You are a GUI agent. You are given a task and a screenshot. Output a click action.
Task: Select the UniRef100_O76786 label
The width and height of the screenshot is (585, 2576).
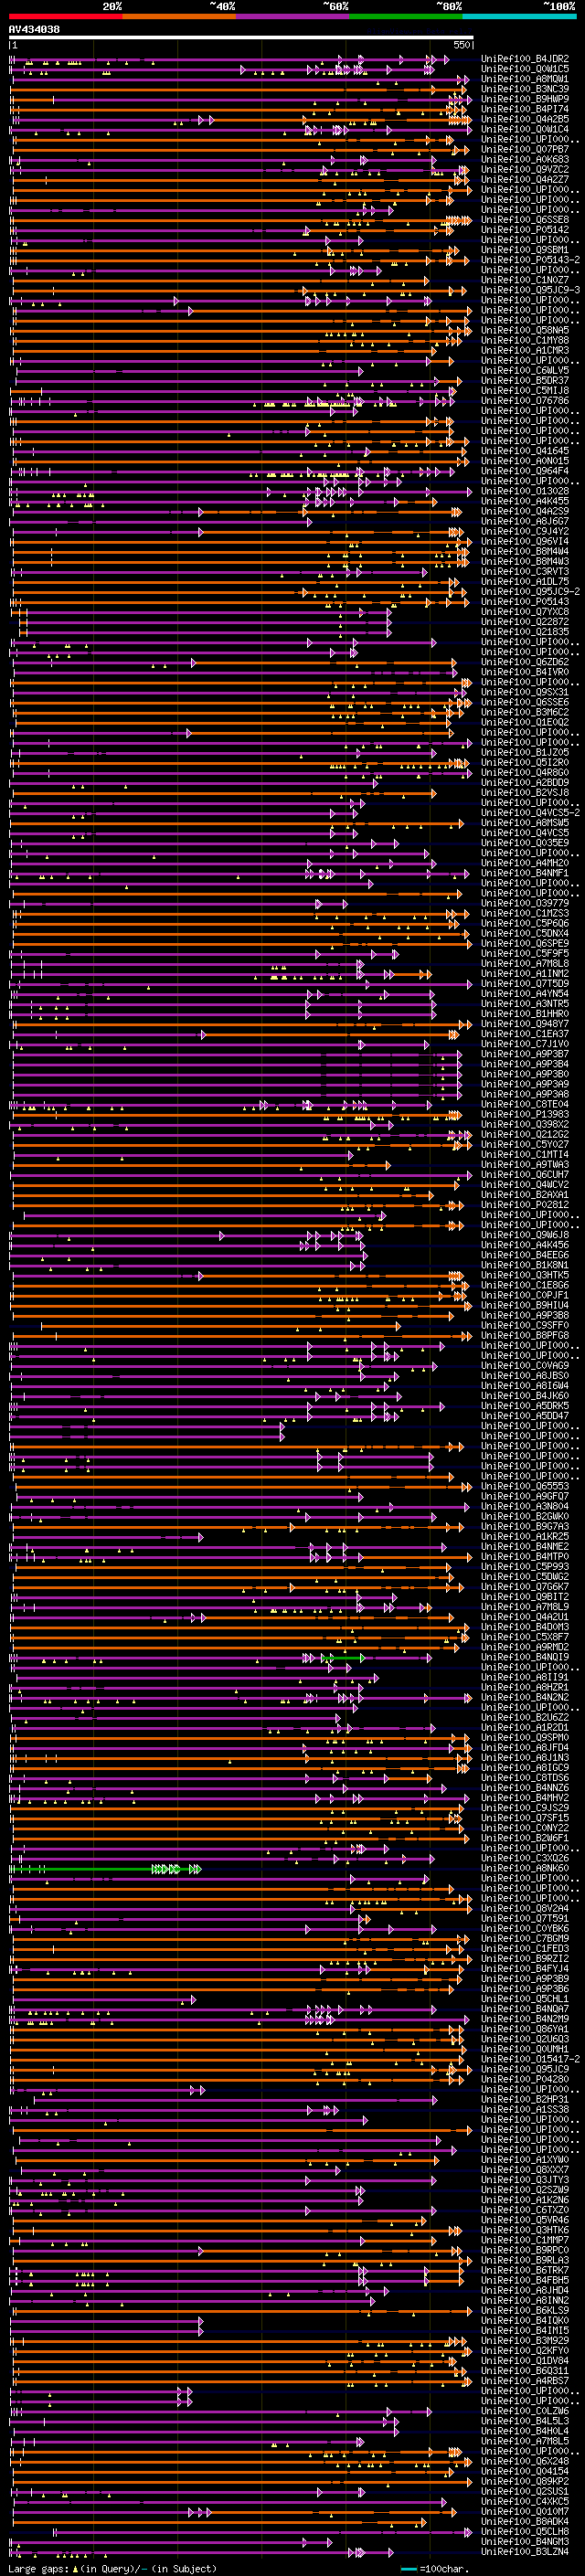pyautogui.click(x=525, y=401)
